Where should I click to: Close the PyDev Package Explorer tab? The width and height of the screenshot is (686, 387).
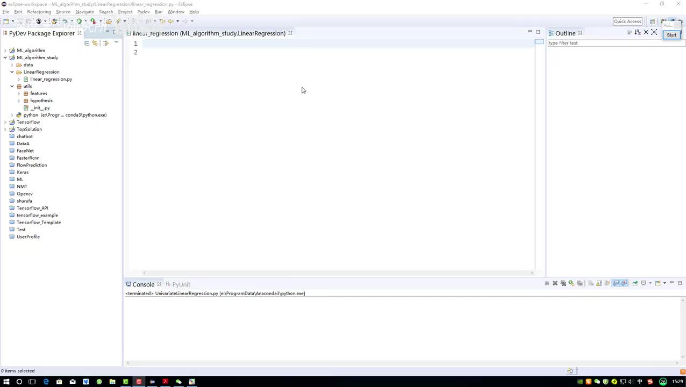(80, 33)
